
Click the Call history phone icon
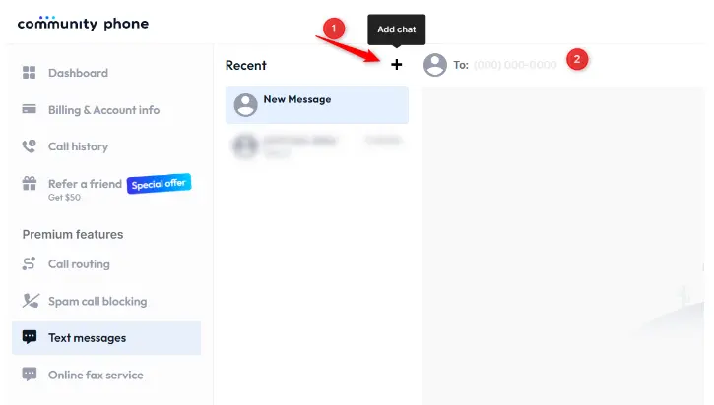coord(30,146)
